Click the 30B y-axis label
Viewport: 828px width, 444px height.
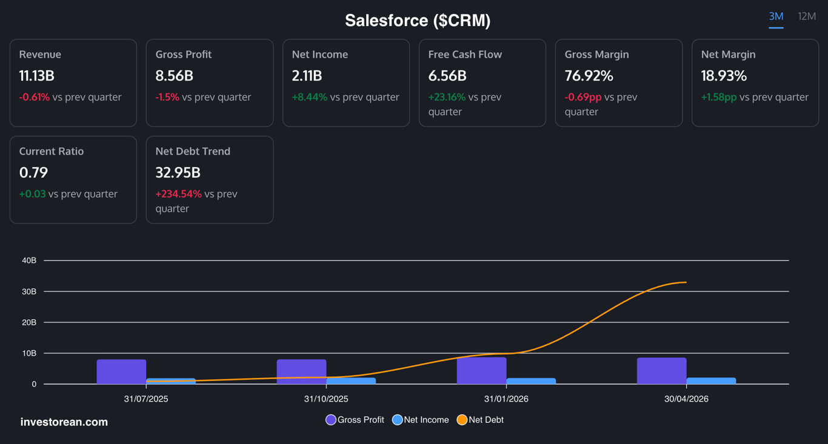point(29,291)
